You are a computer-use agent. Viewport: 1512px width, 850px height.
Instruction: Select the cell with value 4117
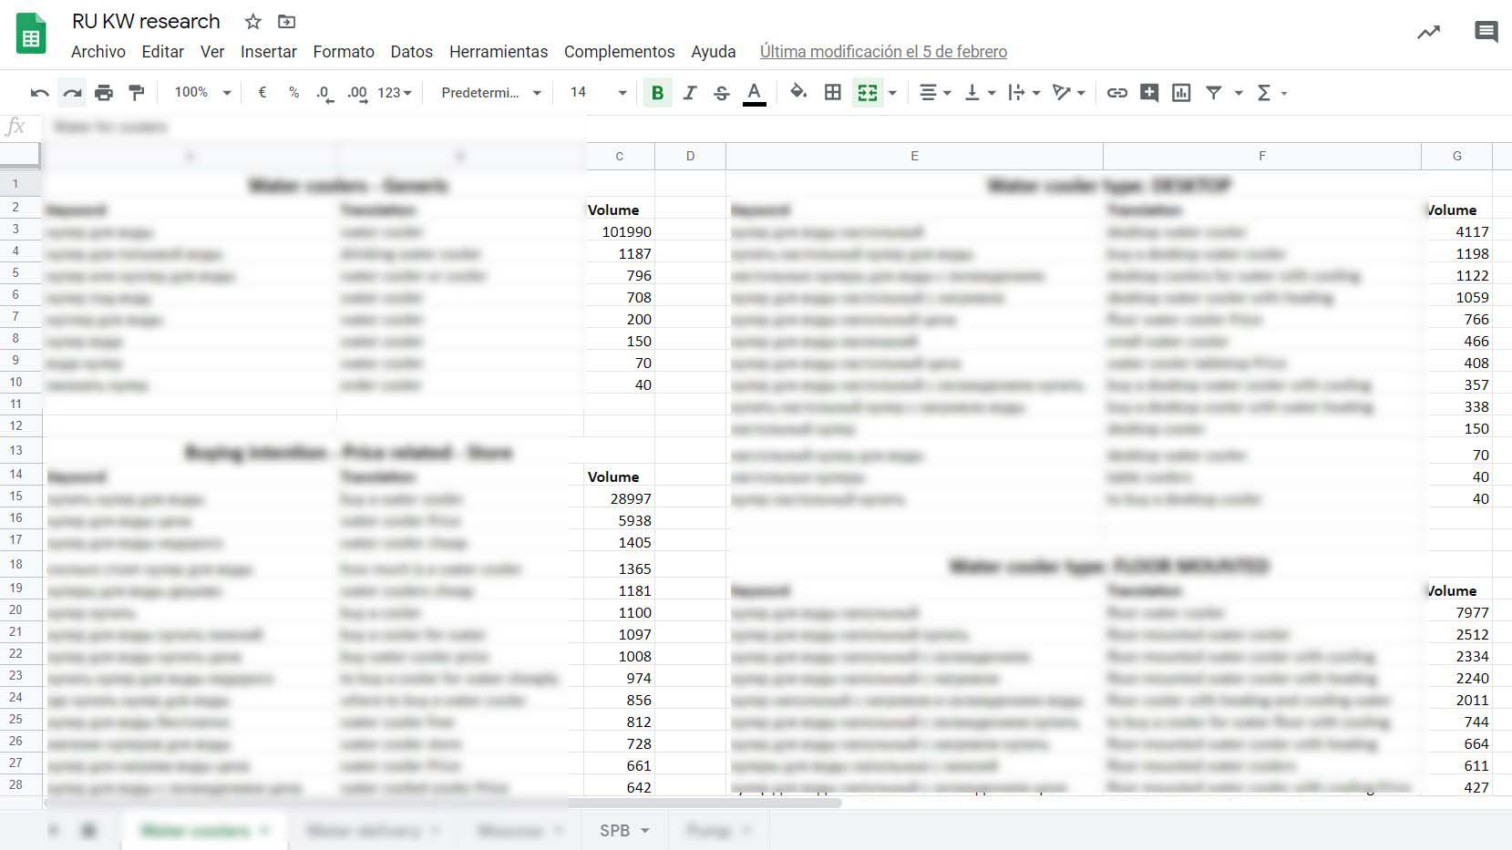click(1456, 231)
